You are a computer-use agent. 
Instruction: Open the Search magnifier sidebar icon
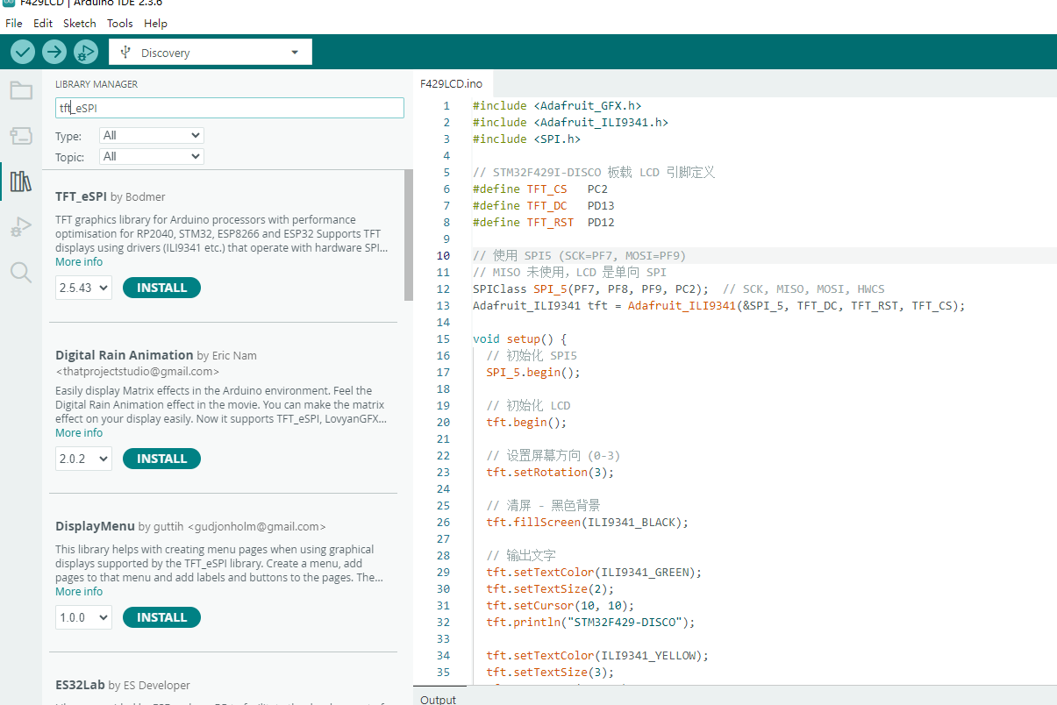click(21, 273)
